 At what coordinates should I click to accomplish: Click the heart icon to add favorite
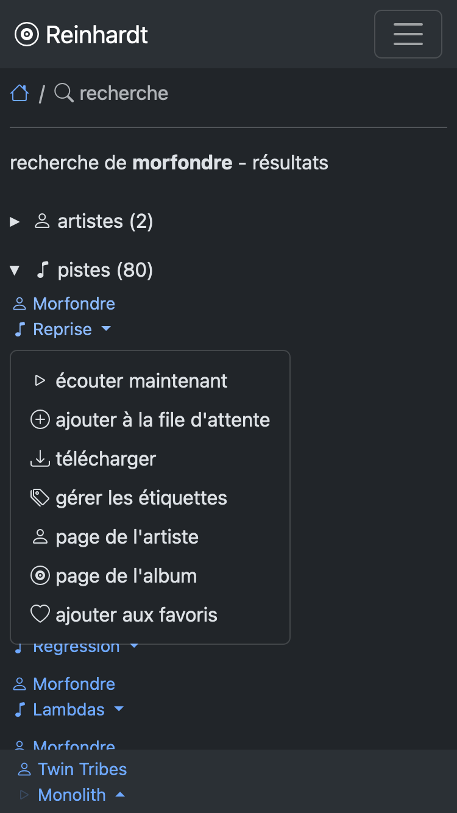40,614
